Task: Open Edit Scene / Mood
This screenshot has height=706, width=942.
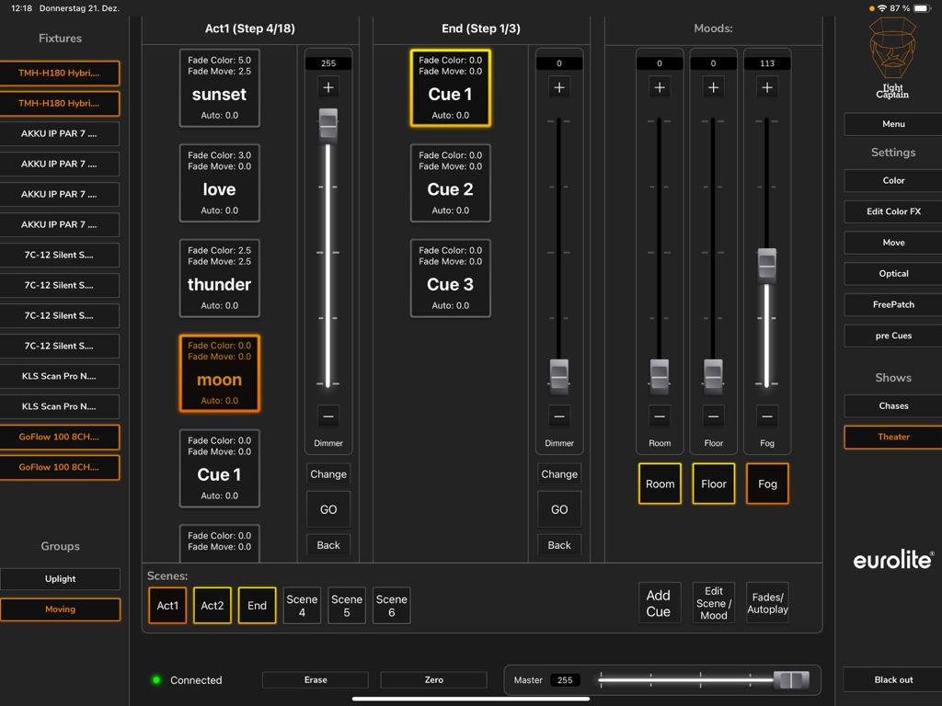Action: pyautogui.click(x=713, y=602)
